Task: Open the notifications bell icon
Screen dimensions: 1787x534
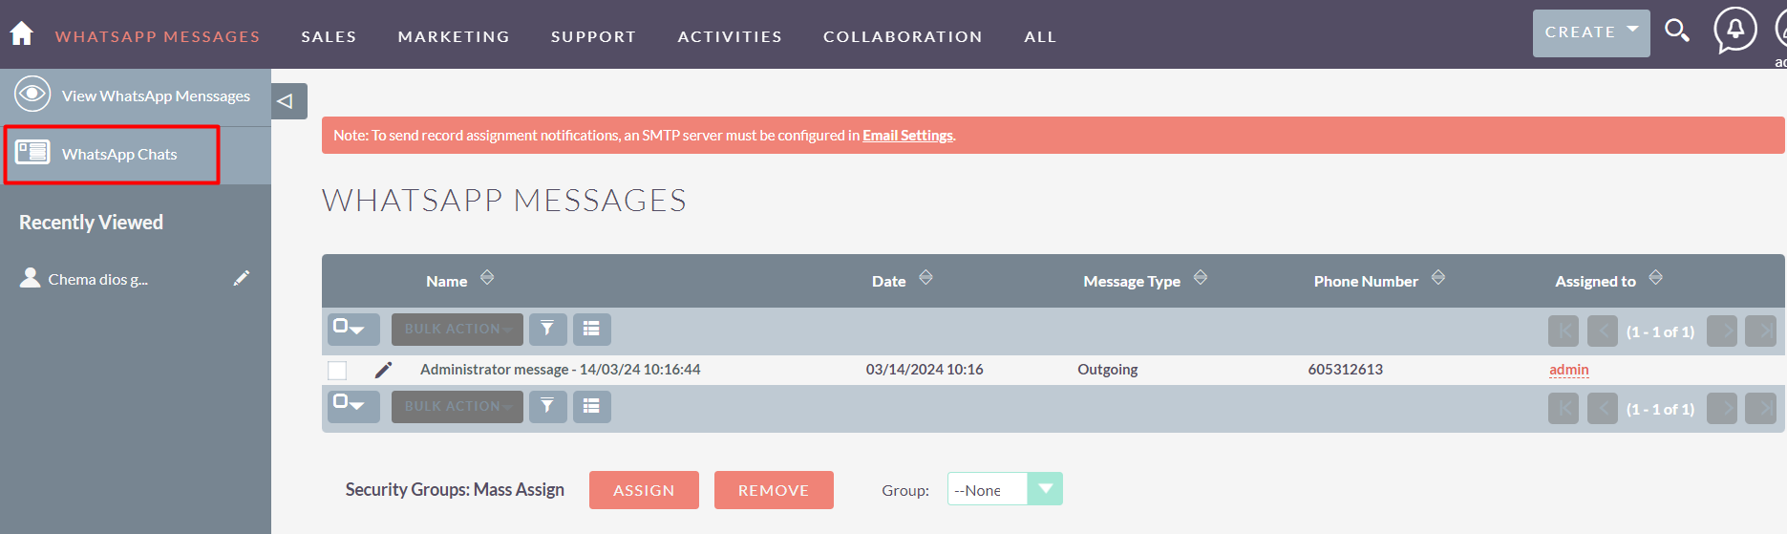Action: pyautogui.click(x=1734, y=30)
